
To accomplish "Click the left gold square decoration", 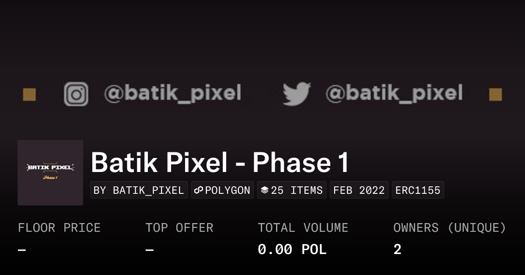I will coord(29,94).
